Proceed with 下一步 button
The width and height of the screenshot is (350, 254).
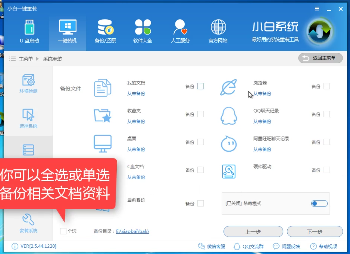point(315,232)
